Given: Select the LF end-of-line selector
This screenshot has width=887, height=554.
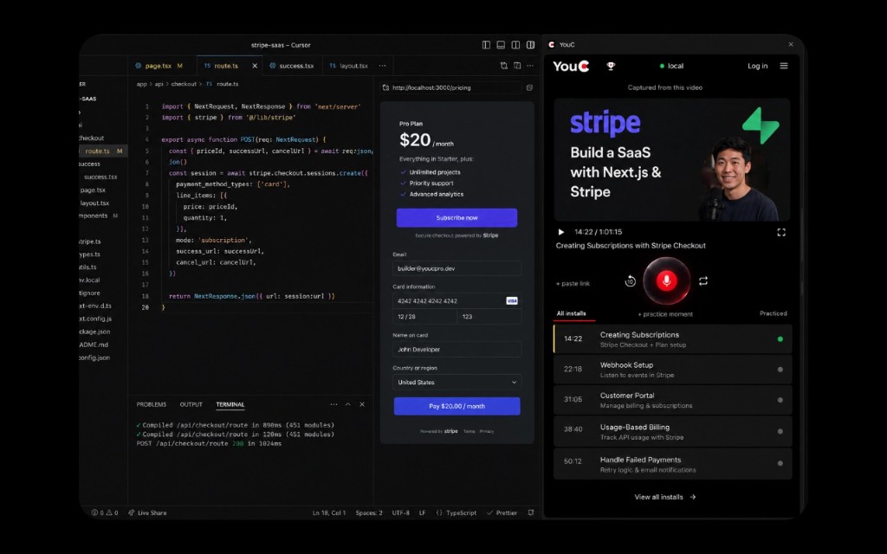Looking at the screenshot, I should (x=422, y=512).
